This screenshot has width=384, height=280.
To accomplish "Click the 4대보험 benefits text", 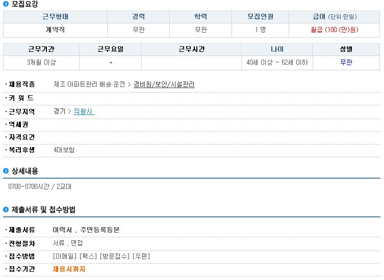I will [64, 150].
